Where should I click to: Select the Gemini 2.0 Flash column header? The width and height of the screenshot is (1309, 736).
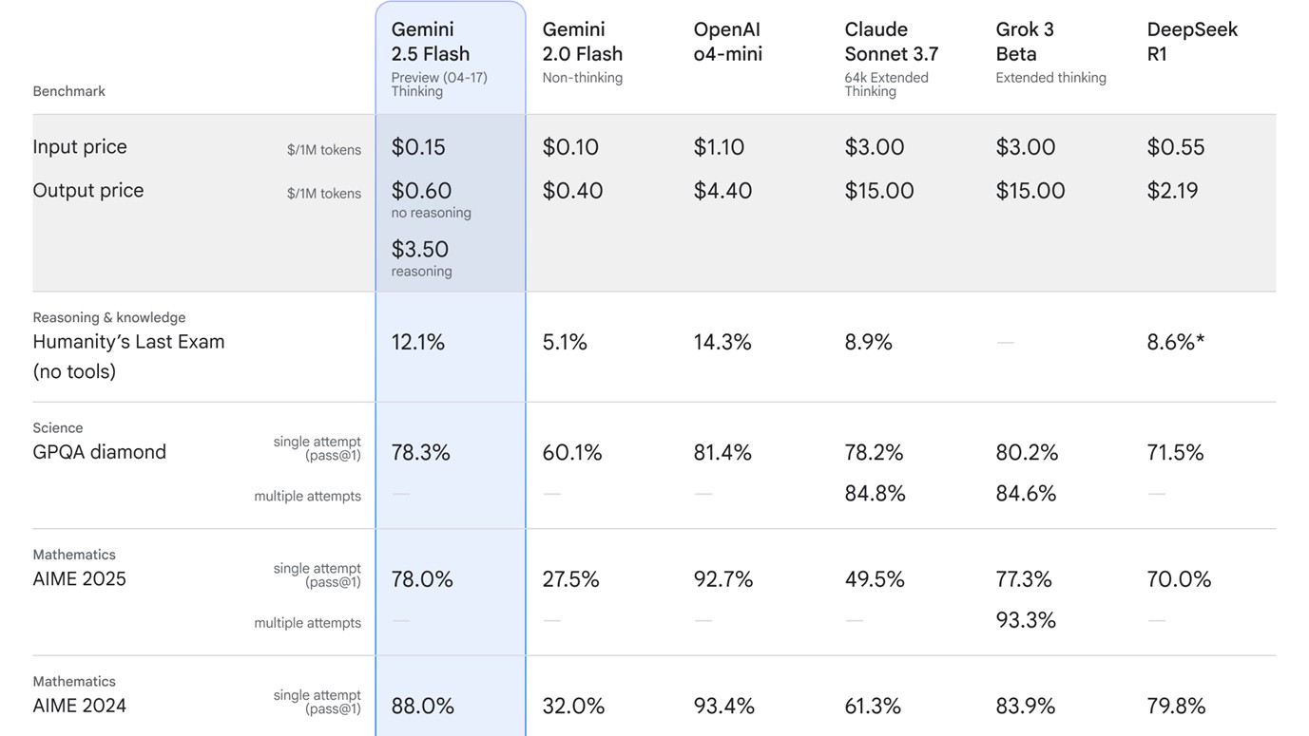pyautogui.click(x=582, y=42)
